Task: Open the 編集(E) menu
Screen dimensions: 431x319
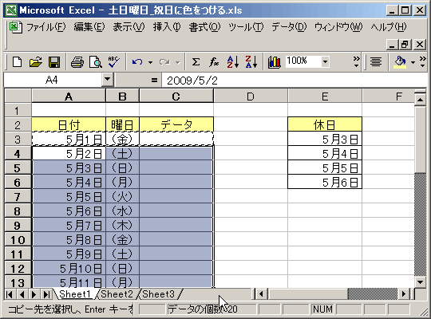Action: point(89,27)
